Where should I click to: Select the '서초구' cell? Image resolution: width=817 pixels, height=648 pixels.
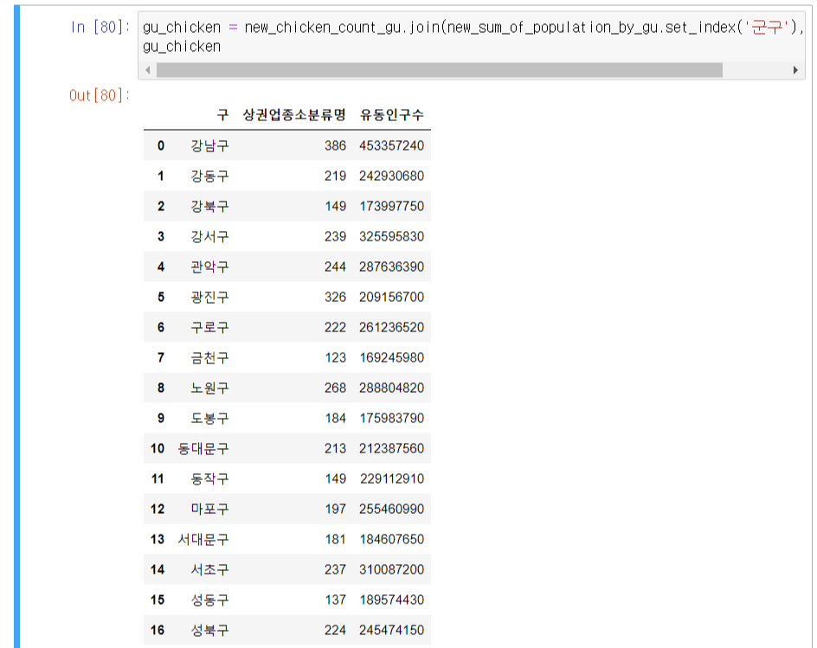coord(209,569)
